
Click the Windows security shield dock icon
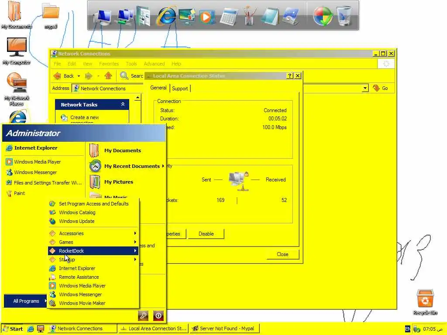pyautogui.click(x=323, y=16)
